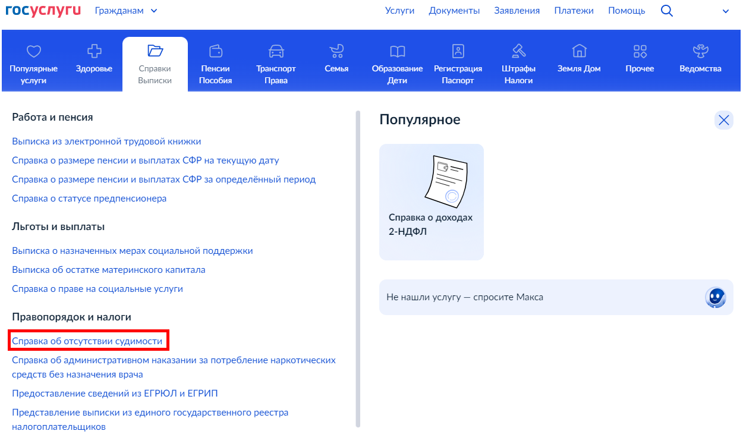Screen dimensions: 743x434
Task: Click the services list vertical scrollbar
Action: pos(358,269)
